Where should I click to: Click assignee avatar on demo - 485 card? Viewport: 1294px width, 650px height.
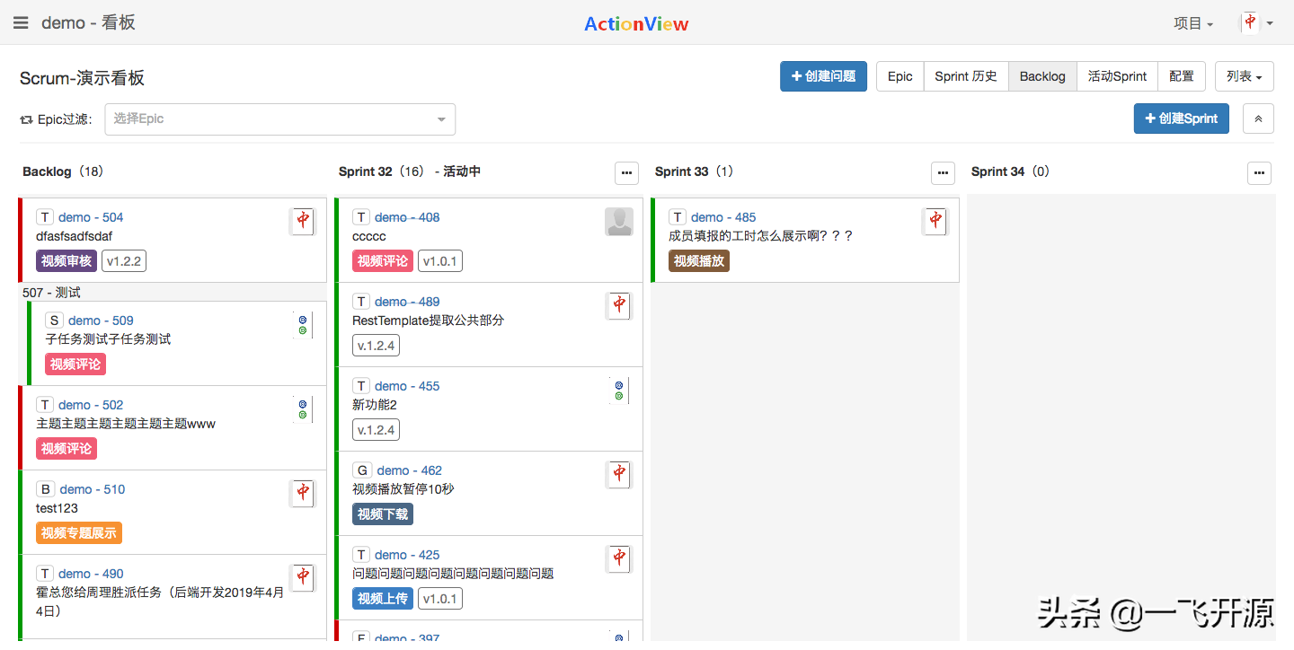[936, 222]
